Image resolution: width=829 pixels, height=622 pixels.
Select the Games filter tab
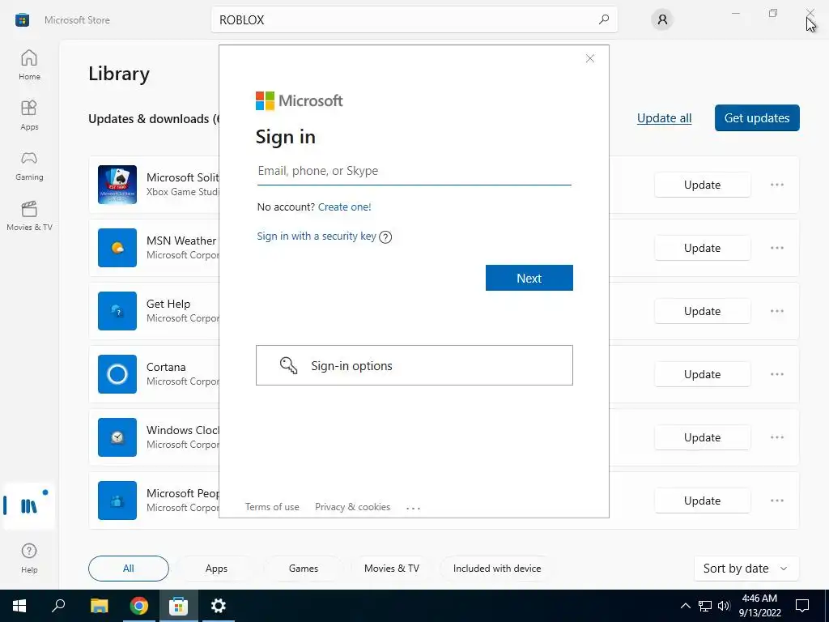[304, 569]
